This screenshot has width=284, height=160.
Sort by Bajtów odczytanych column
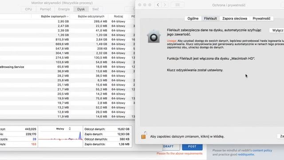[91, 16]
